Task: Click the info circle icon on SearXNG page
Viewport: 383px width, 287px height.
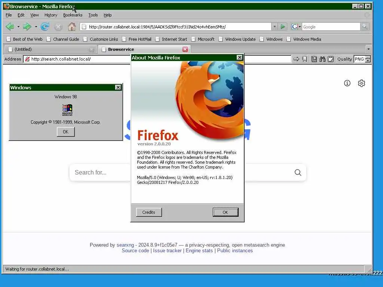Action: [347, 83]
